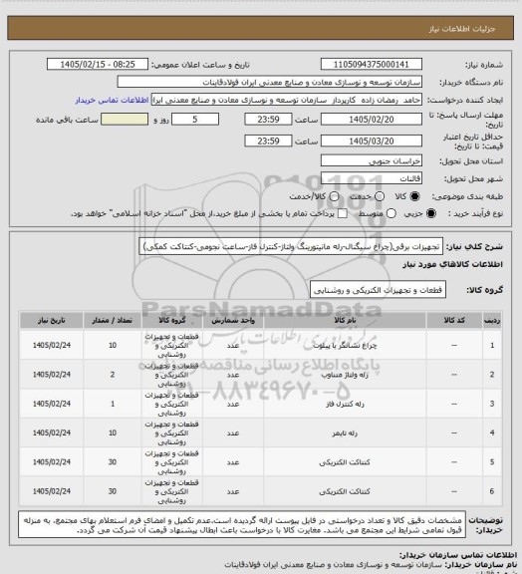
Task: Open the اطلاعات تماس خریدار link
Action: (x=112, y=100)
